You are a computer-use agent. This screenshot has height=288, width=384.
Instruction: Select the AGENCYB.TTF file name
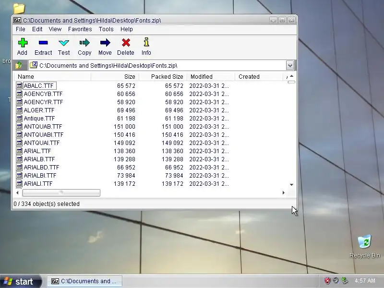coord(43,94)
